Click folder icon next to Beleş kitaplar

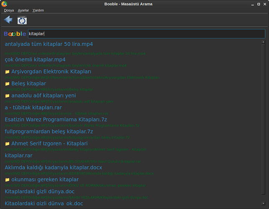tap(7, 84)
